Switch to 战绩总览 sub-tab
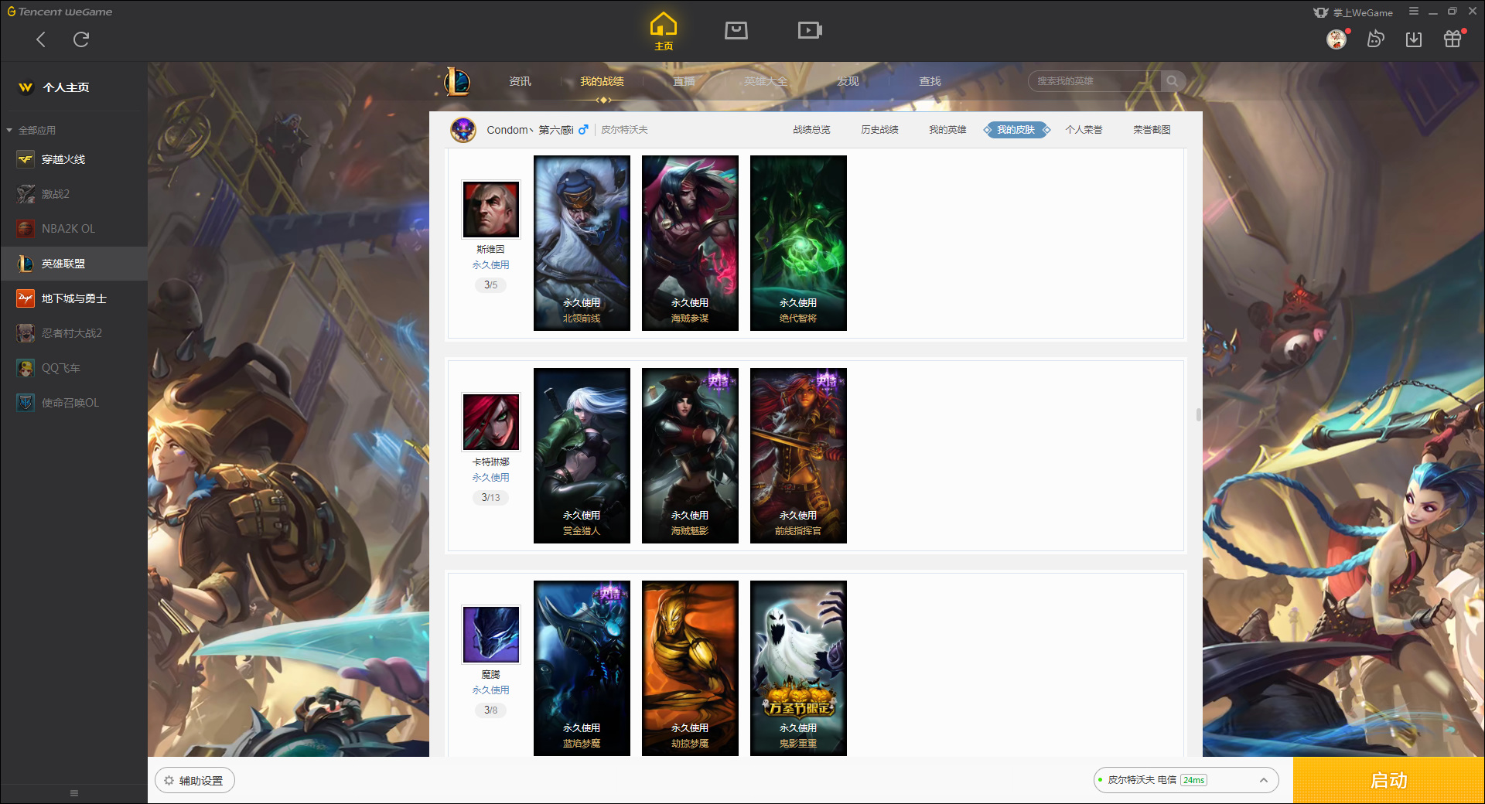The width and height of the screenshot is (1485, 804). coord(811,130)
